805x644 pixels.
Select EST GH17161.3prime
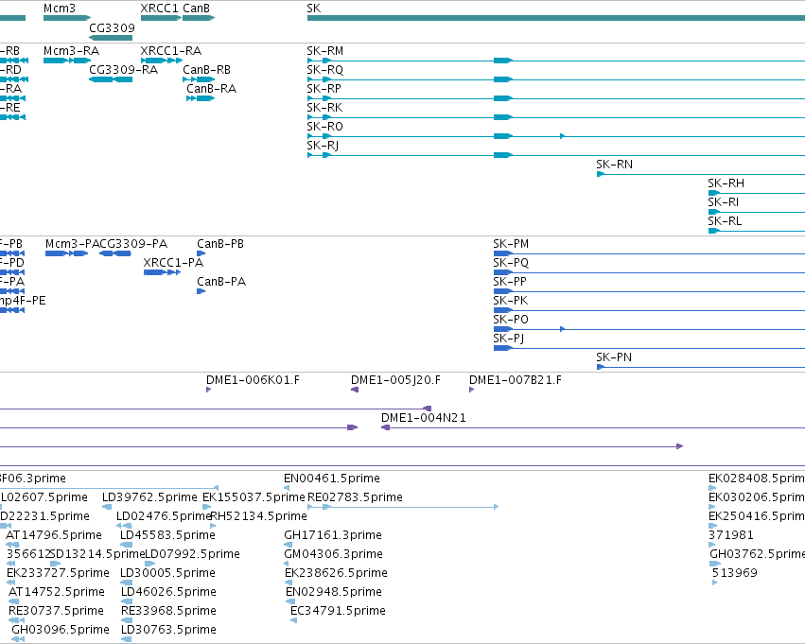click(288, 545)
